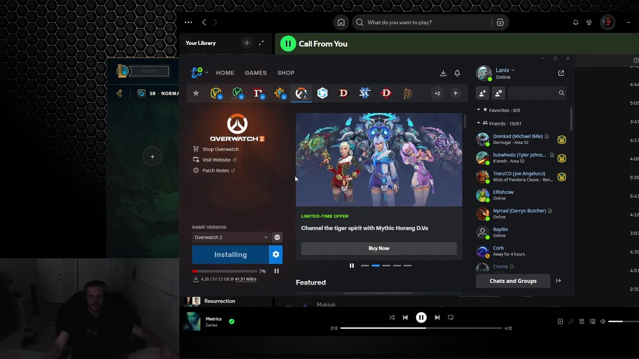
Task: Click Buy Now for Horang D.Va
Action: tap(379, 248)
